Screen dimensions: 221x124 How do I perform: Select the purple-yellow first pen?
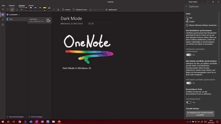click(26, 9)
